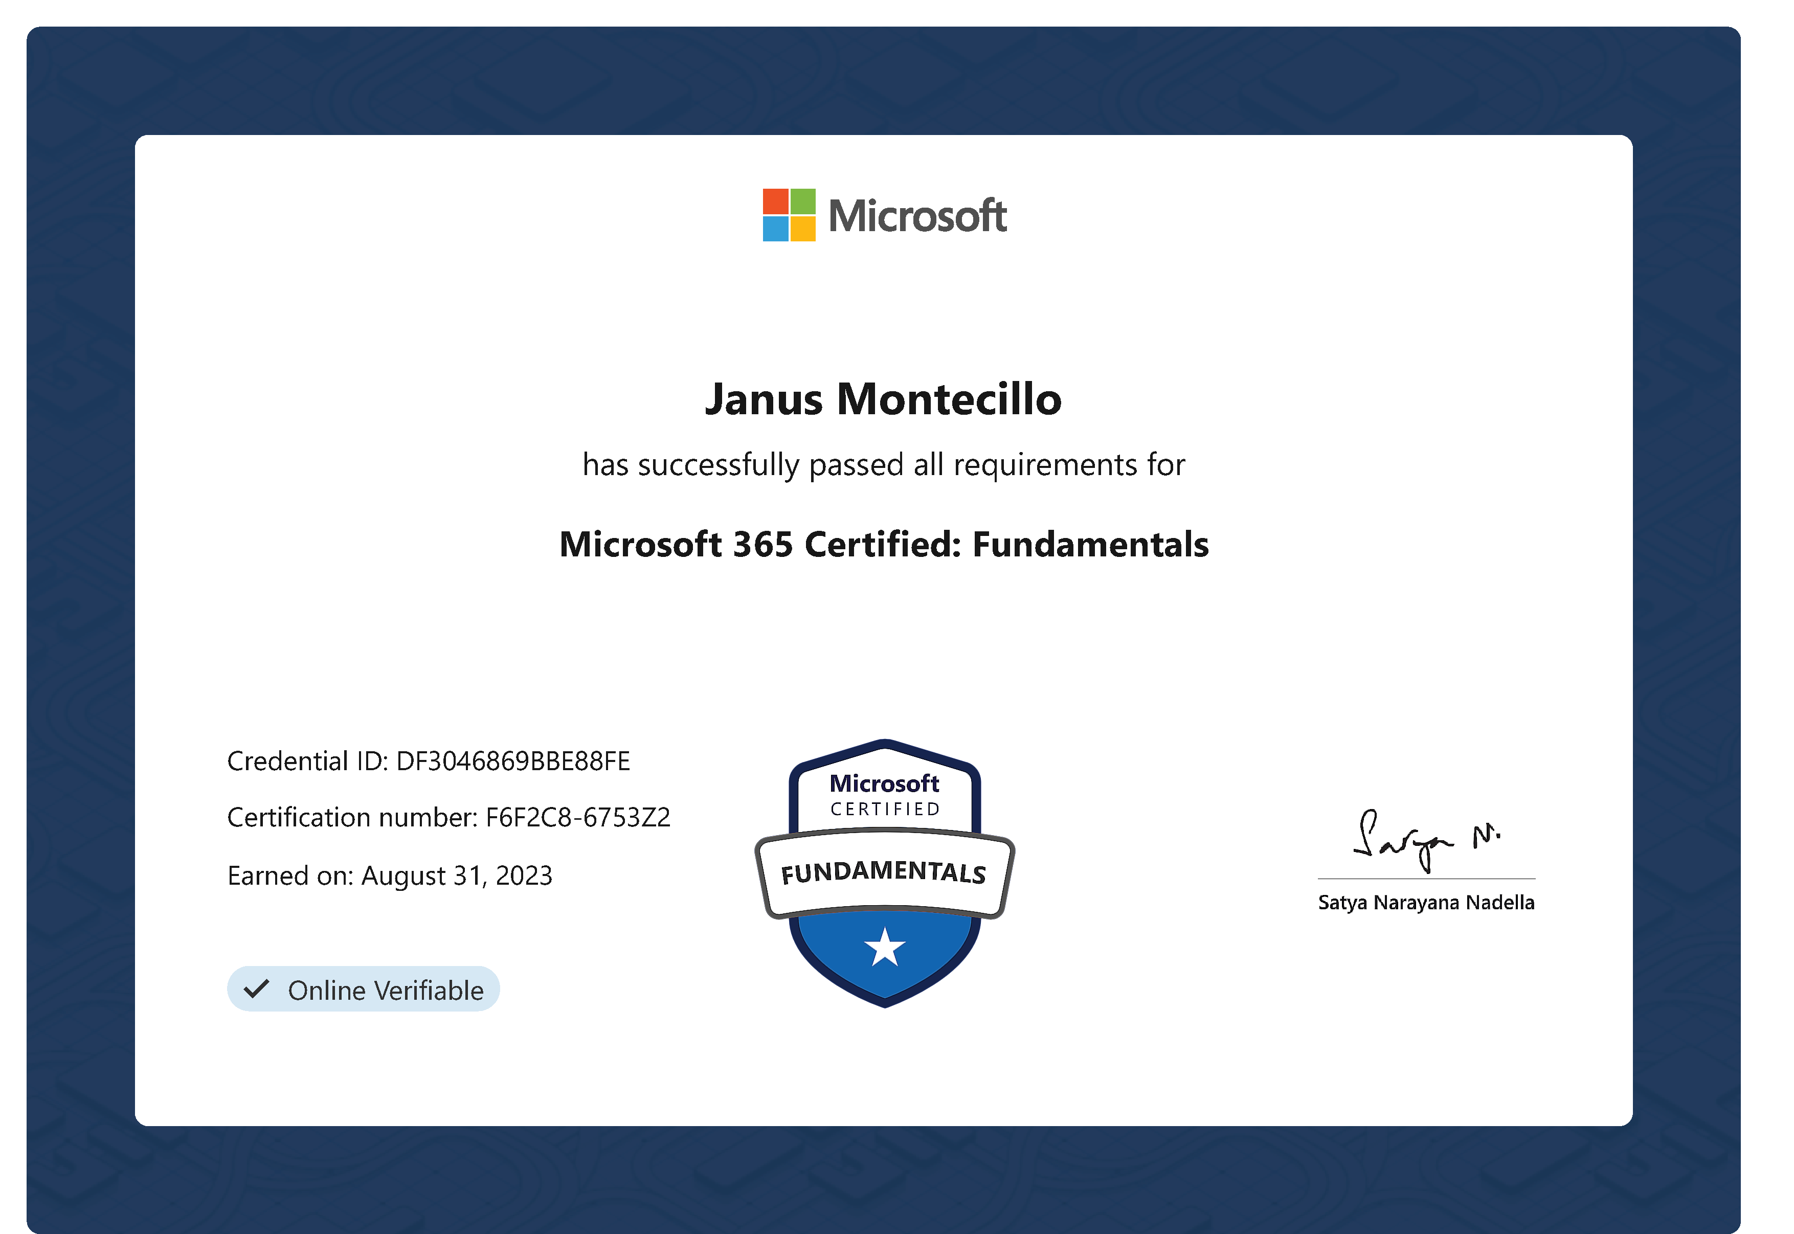Click the Microsoft CERTIFIED text on badge
The width and height of the screenshot is (1794, 1234).
pyautogui.click(x=884, y=795)
